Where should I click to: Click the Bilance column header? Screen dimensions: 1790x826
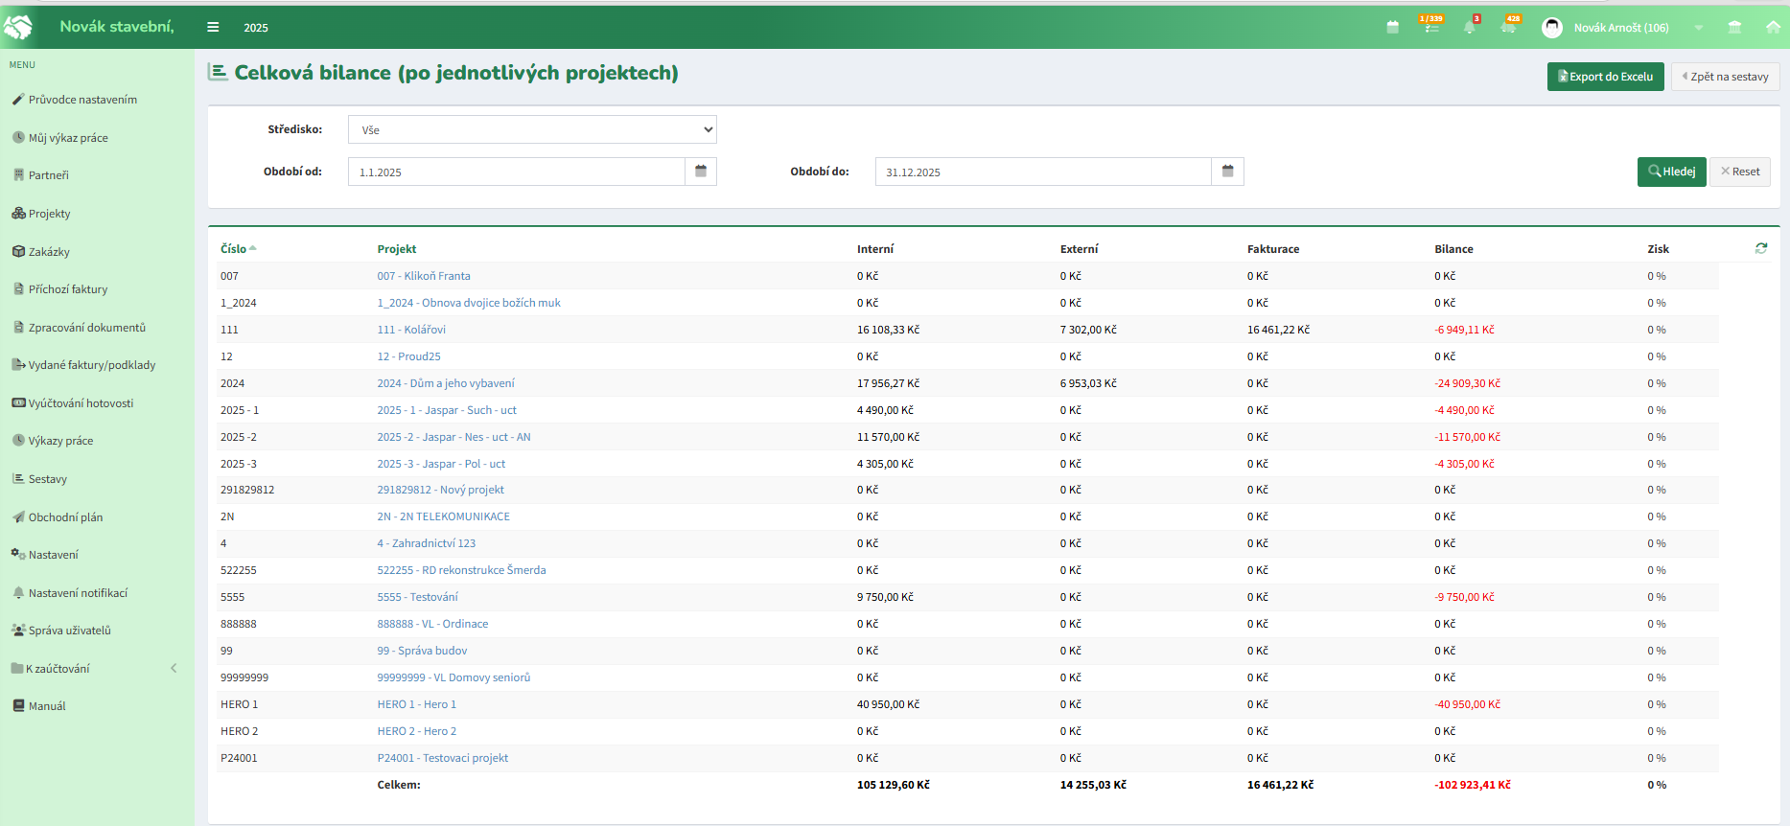(x=1453, y=249)
